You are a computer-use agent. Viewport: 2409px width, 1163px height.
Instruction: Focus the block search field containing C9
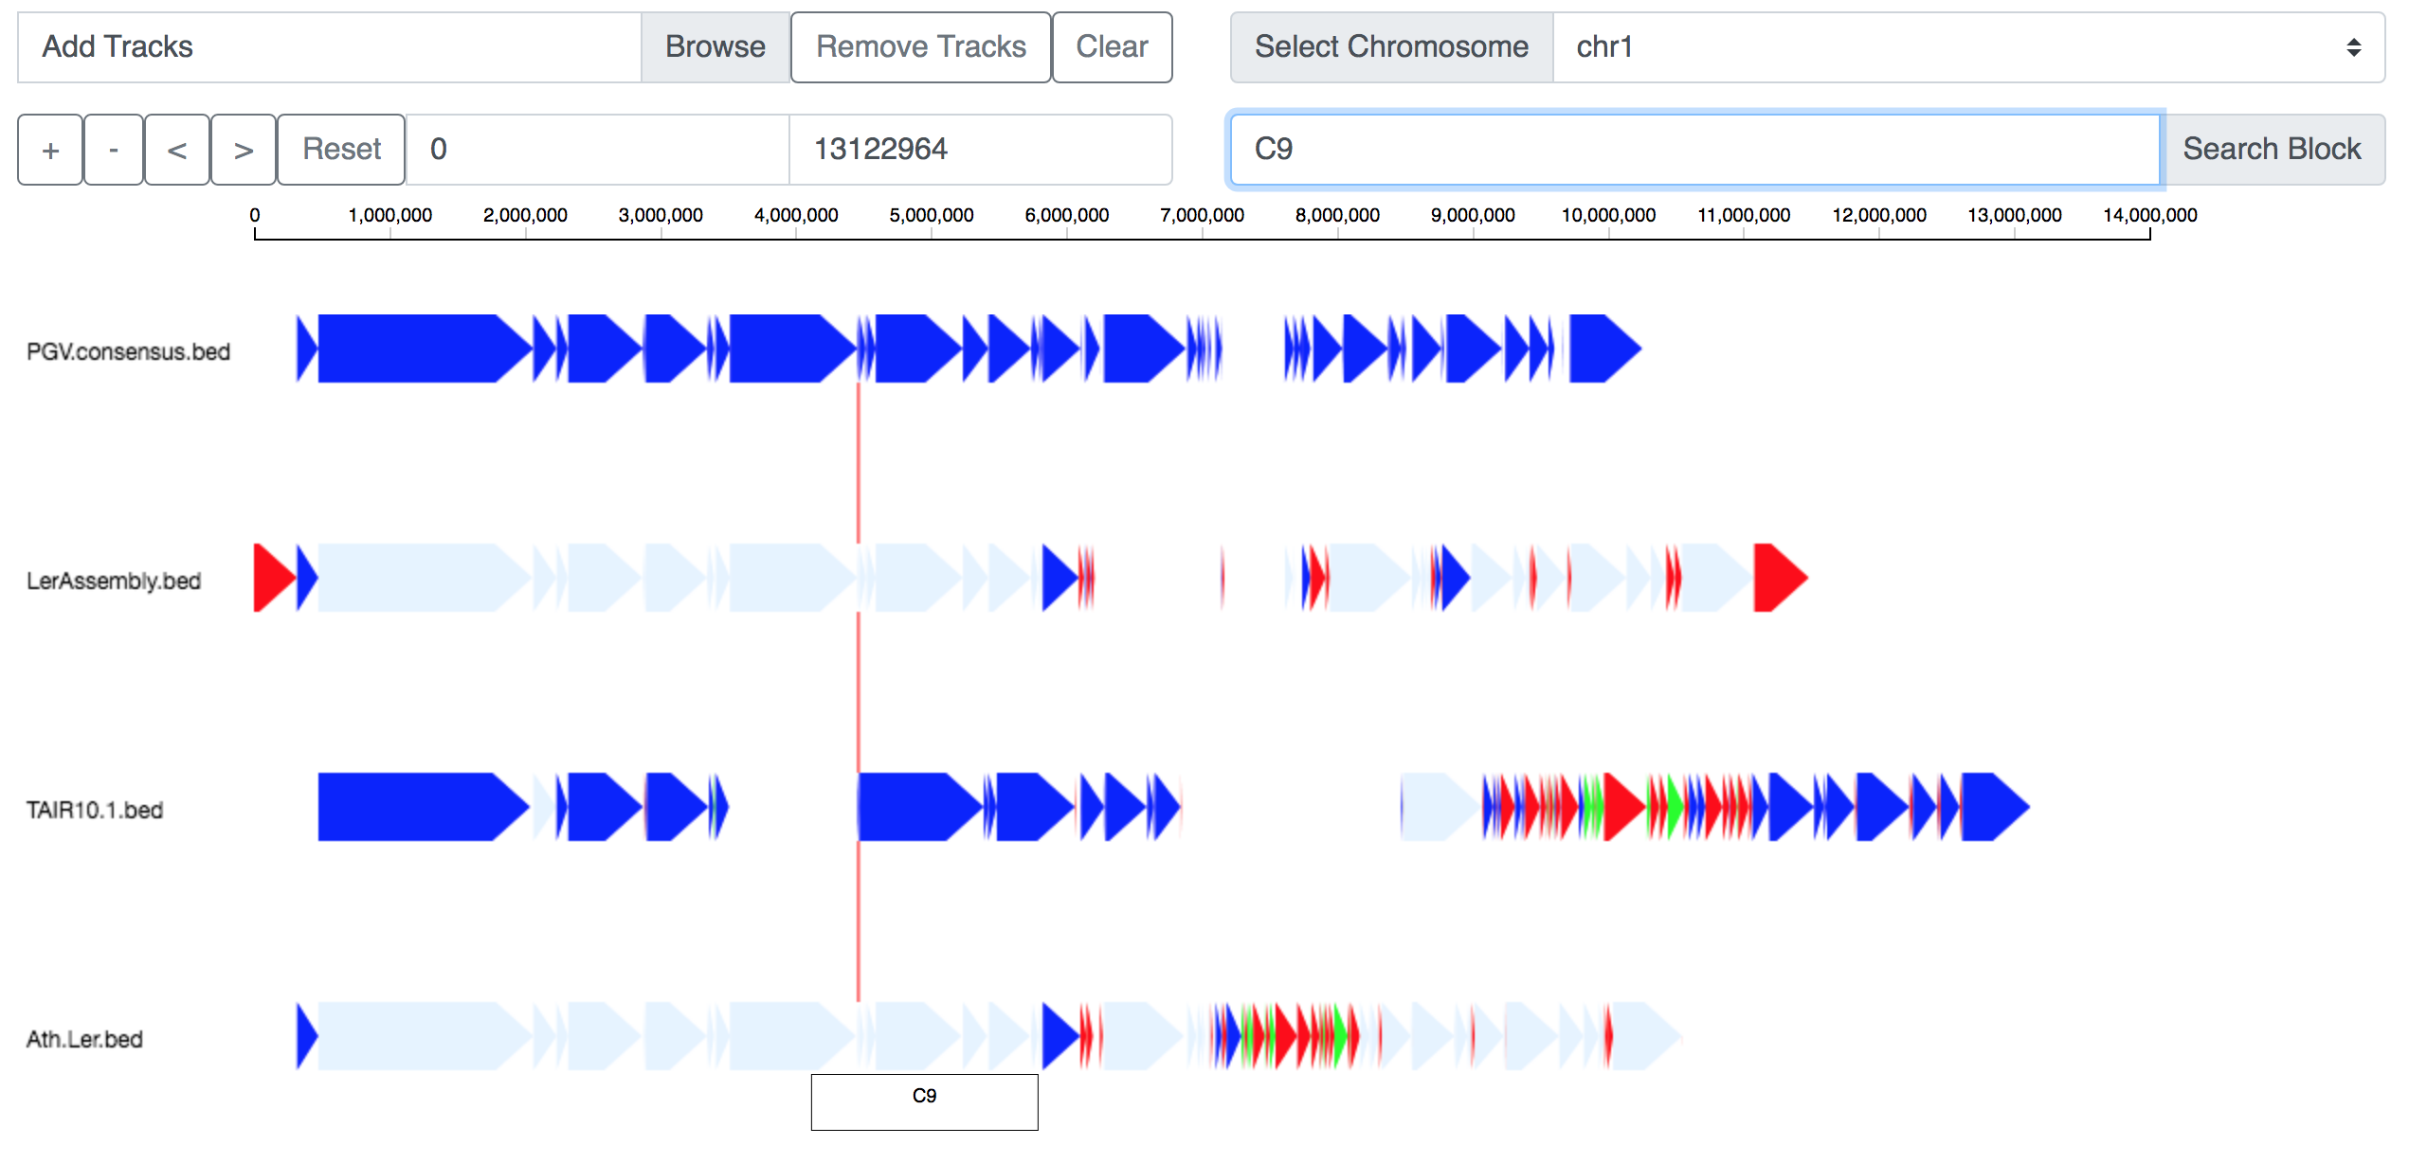[1694, 150]
